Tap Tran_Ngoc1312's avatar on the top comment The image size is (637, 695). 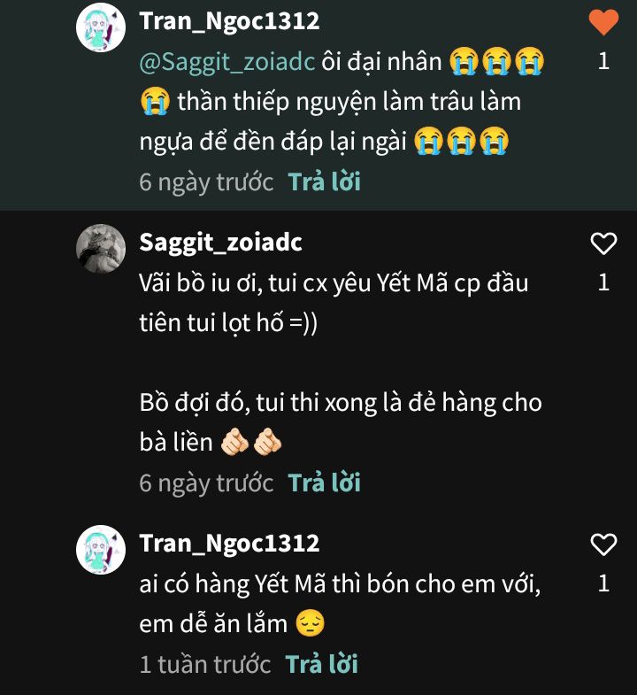tap(101, 27)
